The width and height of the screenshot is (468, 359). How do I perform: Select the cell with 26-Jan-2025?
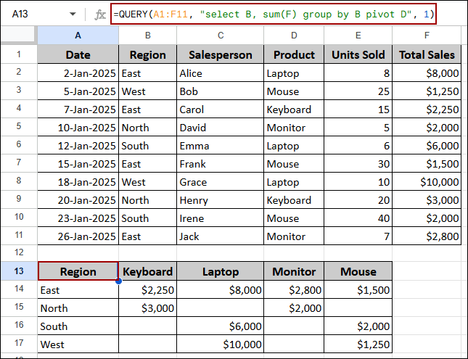click(78, 236)
